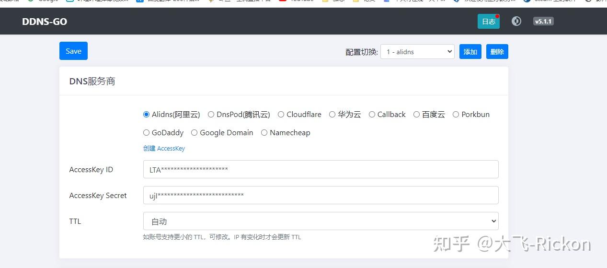The height and width of the screenshot is (268, 607).
Task: Click the AccessKey Secret label
Action: (98, 196)
